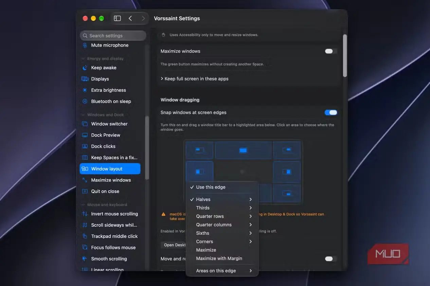Click the Mute microphone icon in the sidebar
430x286 pixels.
coord(85,45)
